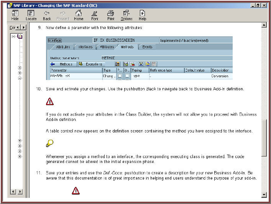The height and width of the screenshot is (204, 271).
Task: Select the partially visible Contents tab
Action: pyautogui.click(x=12, y=28)
